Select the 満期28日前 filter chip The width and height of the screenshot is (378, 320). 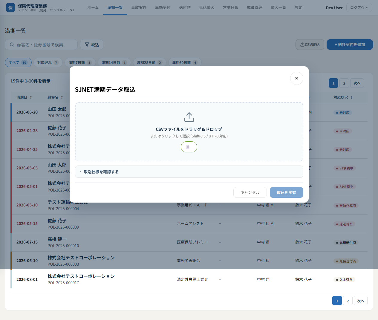150,62
